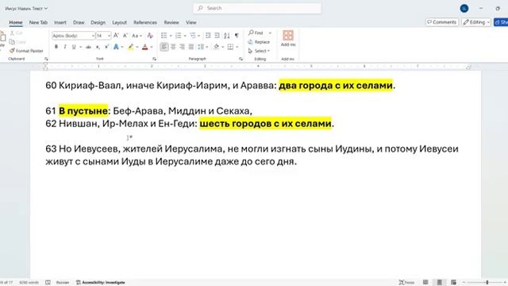Open Find in document
508x286 pixels.
tap(256, 33)
